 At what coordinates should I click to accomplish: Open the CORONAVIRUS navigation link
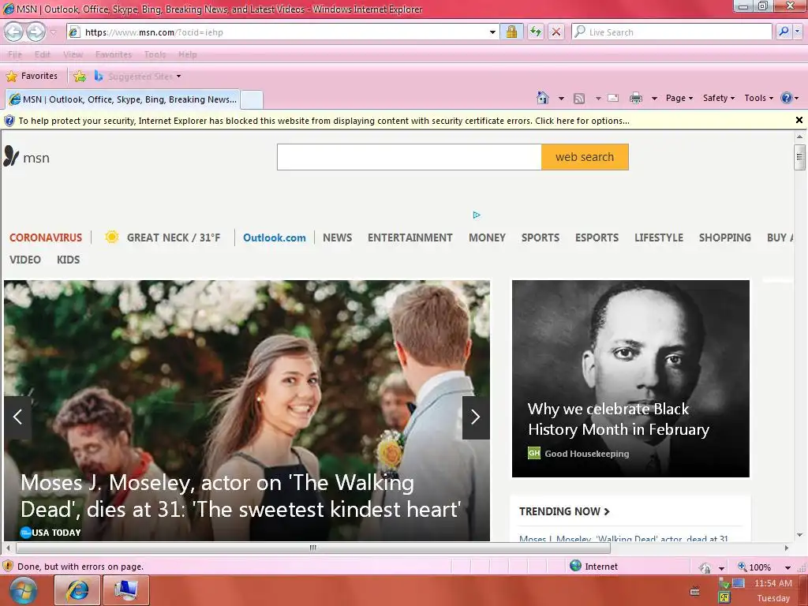pos(46,238)
